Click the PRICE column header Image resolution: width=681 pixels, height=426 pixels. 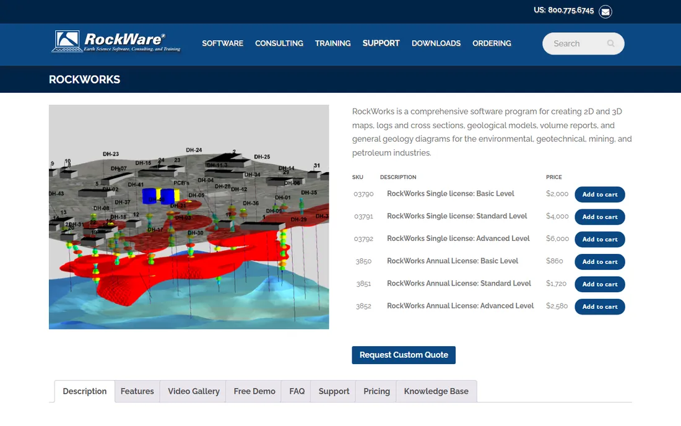(553, 177)
